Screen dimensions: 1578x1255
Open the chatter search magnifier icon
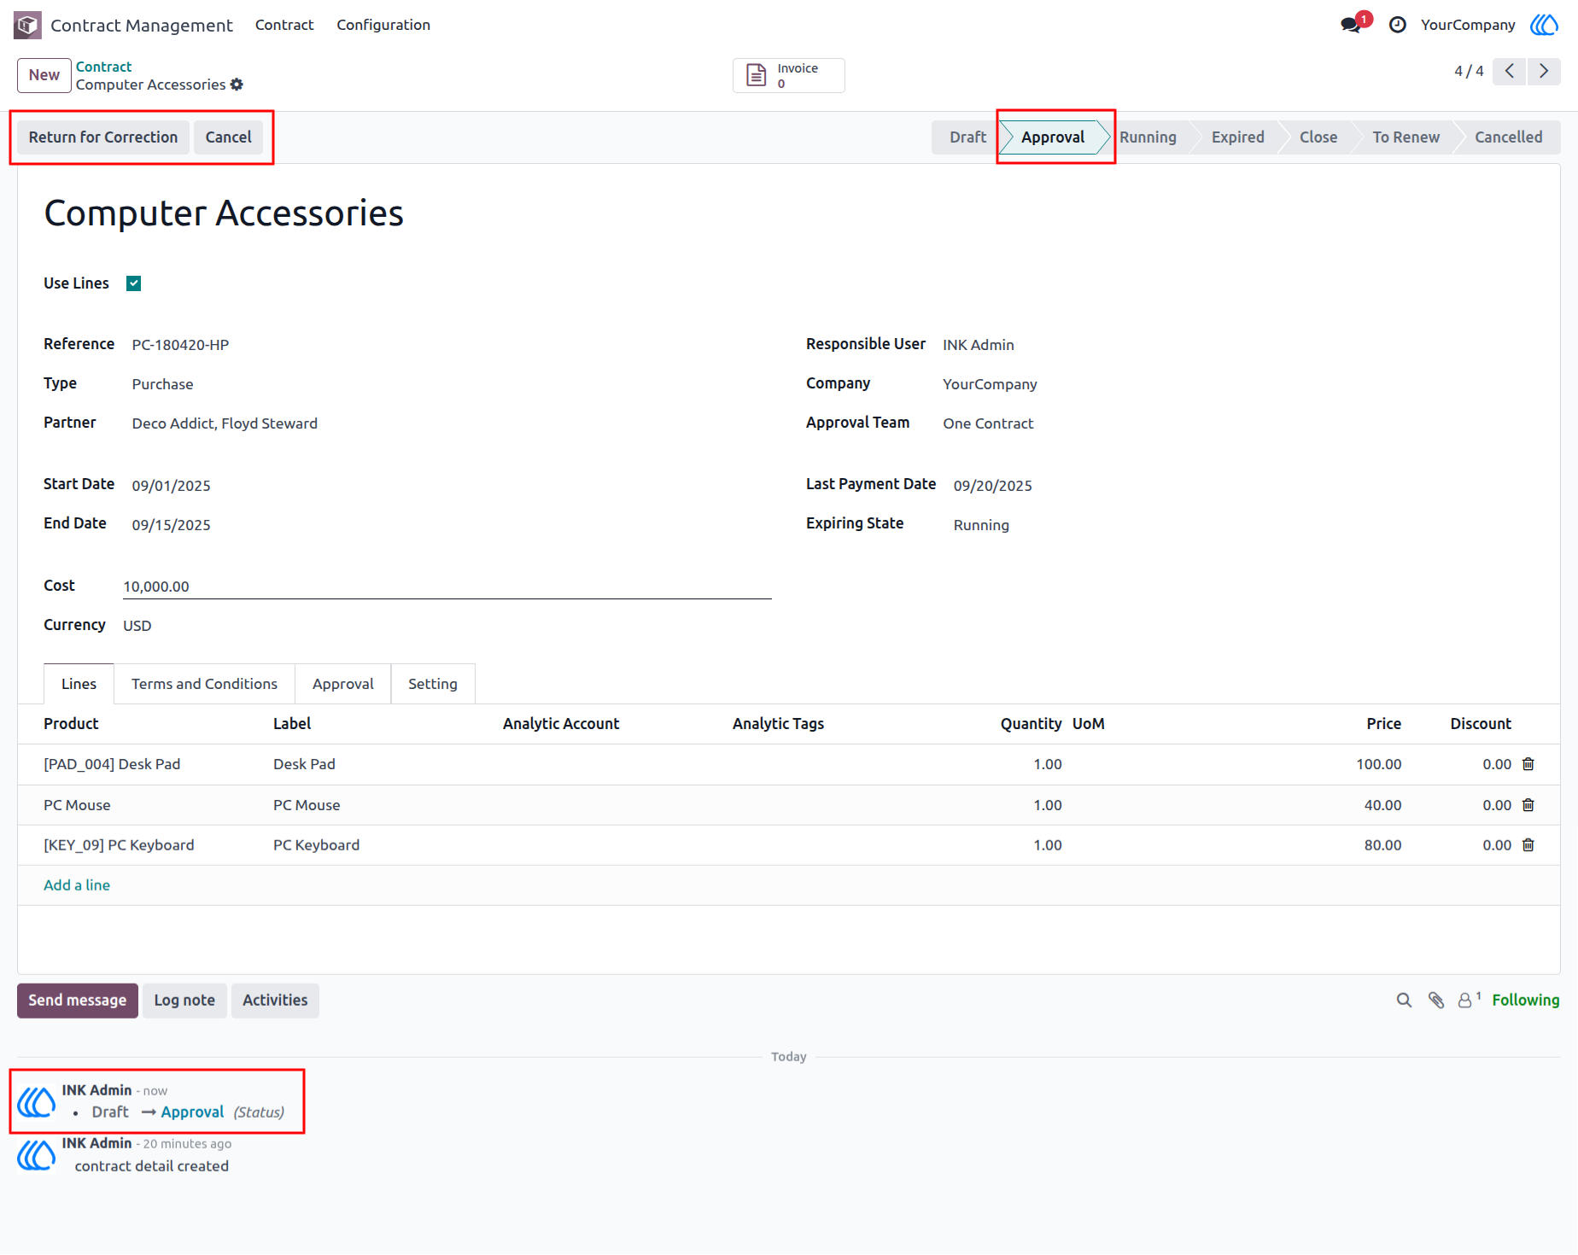click(1404, 1000)
